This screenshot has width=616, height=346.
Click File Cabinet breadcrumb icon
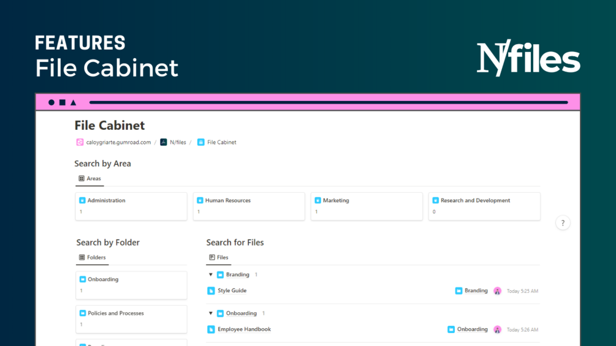pos(201,142)
